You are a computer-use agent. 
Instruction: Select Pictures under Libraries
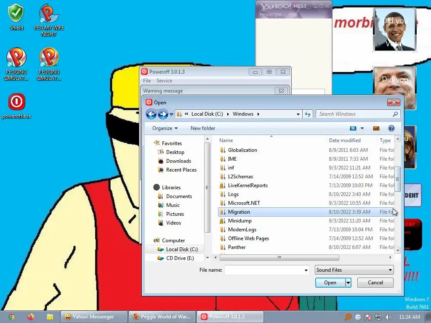[175, 214]
